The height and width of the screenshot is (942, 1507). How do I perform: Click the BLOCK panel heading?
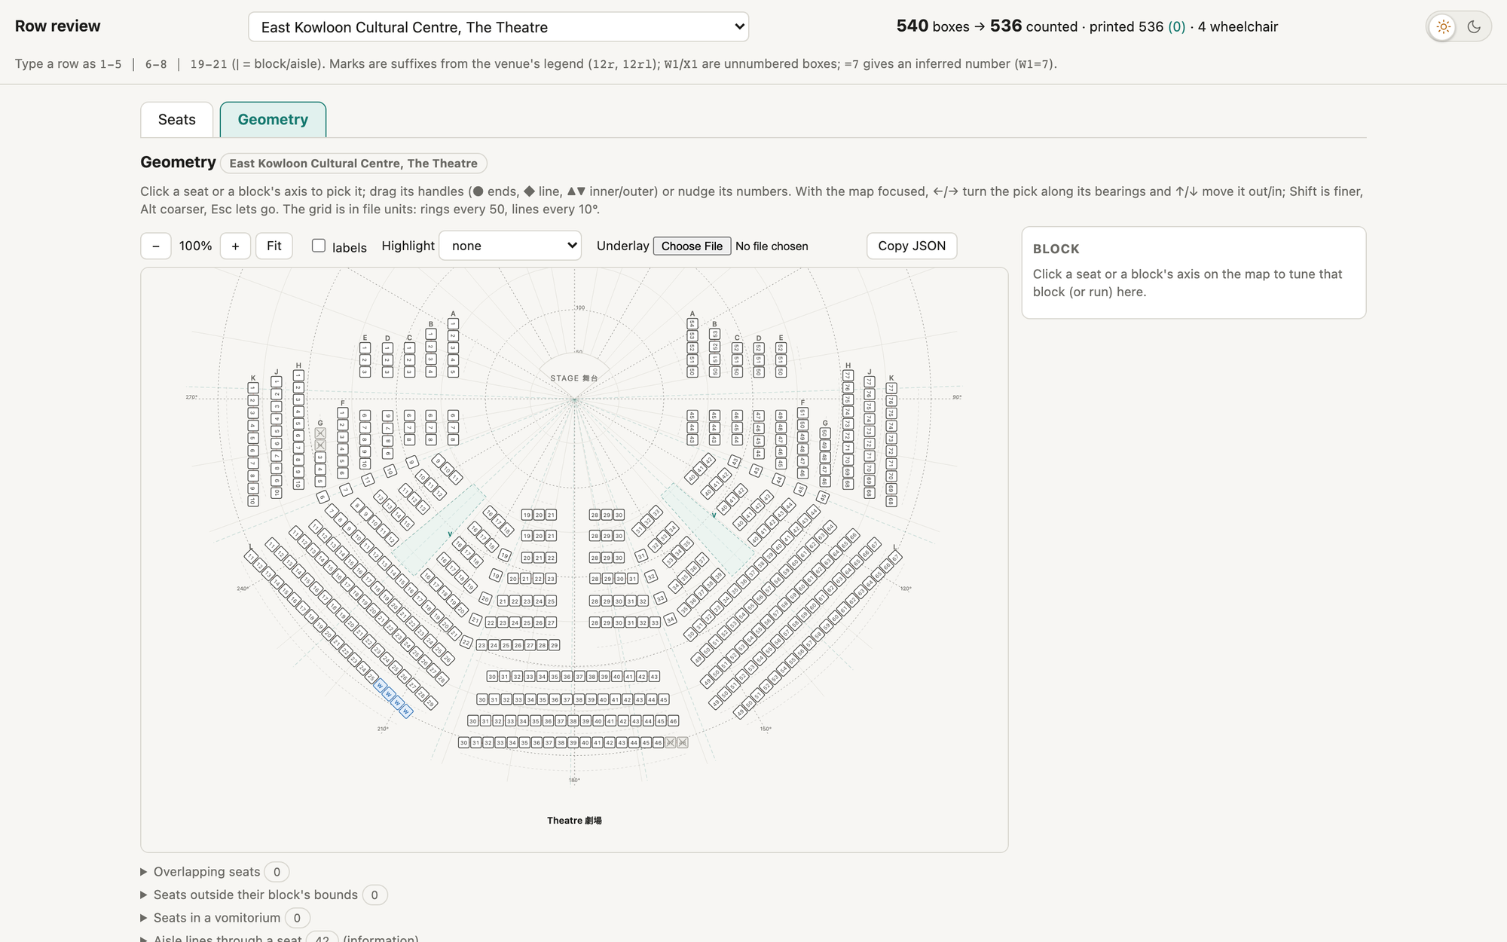pos(1056,249)
